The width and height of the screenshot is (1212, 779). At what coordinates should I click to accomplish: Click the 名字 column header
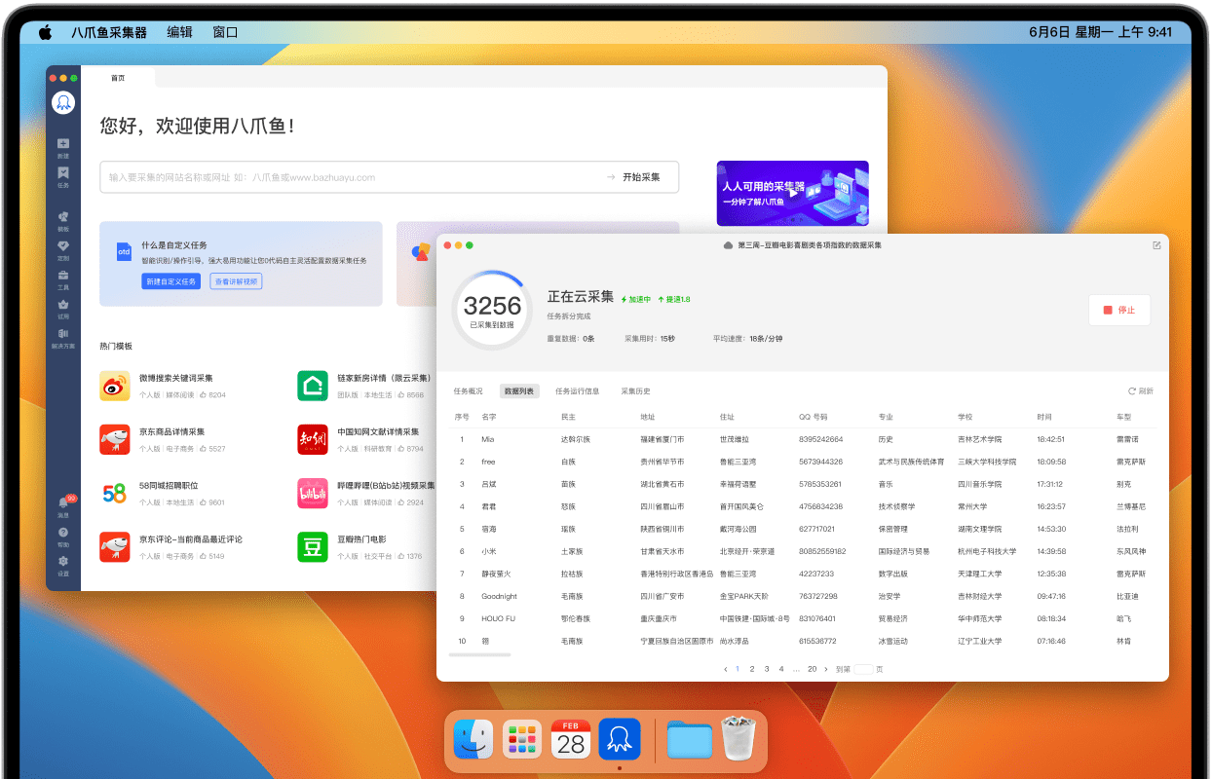coord(489,417)
